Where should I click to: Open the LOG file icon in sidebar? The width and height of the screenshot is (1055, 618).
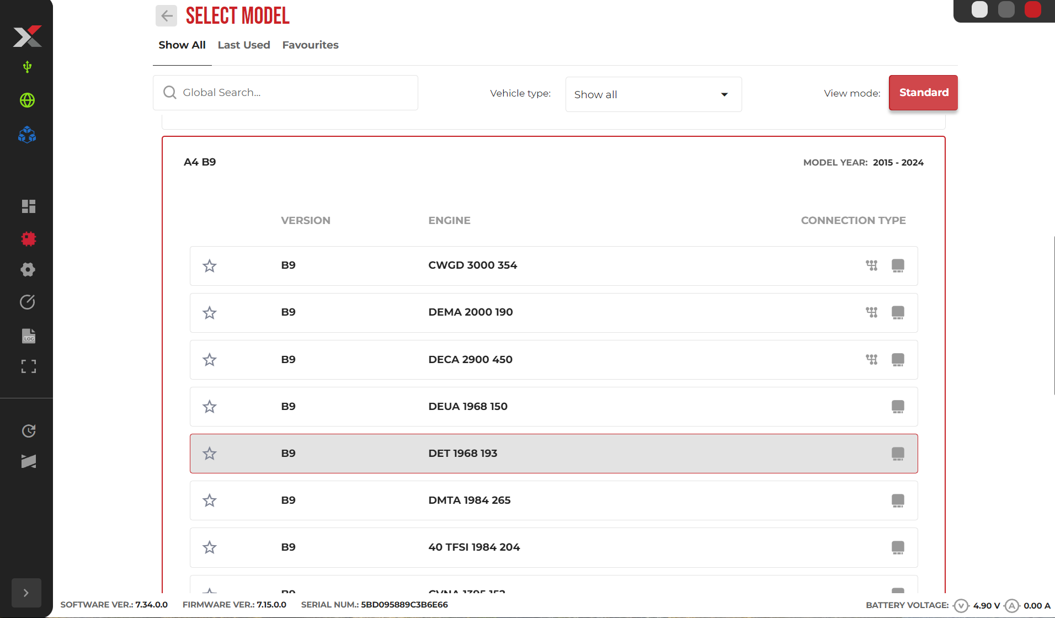(x=28, y=336)
